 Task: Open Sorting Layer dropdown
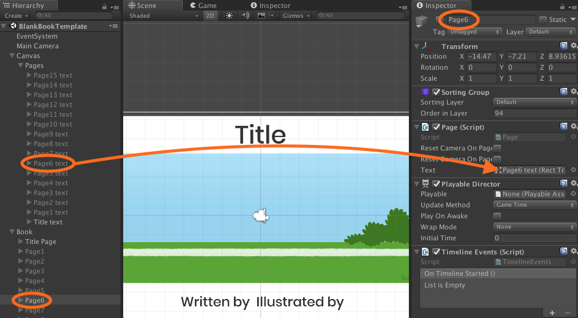535,102
